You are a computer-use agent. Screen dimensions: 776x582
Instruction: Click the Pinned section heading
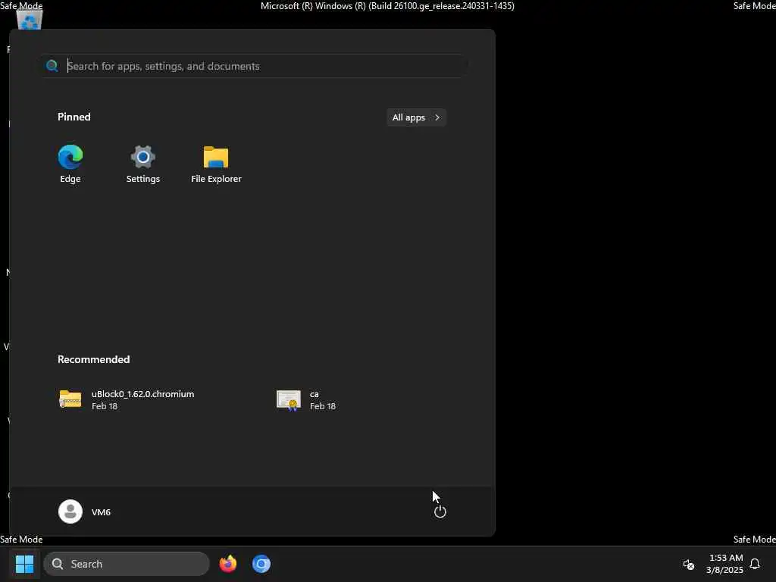[74, 117]
